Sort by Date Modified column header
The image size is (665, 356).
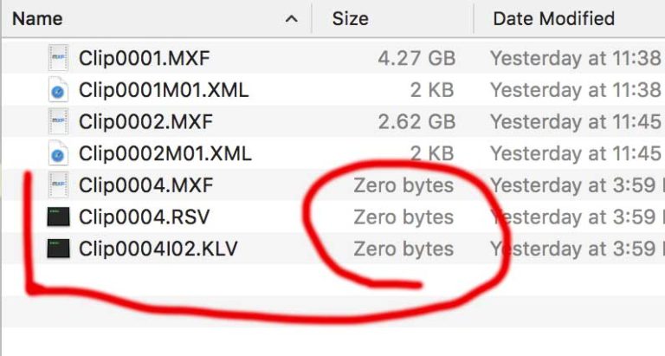[553, 18]
